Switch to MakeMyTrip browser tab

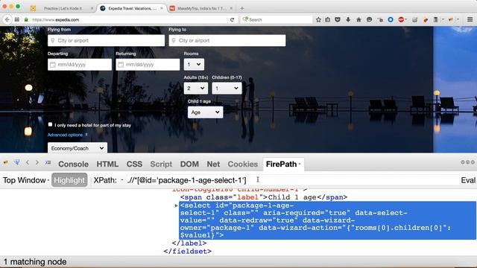(x=202, y=8)
